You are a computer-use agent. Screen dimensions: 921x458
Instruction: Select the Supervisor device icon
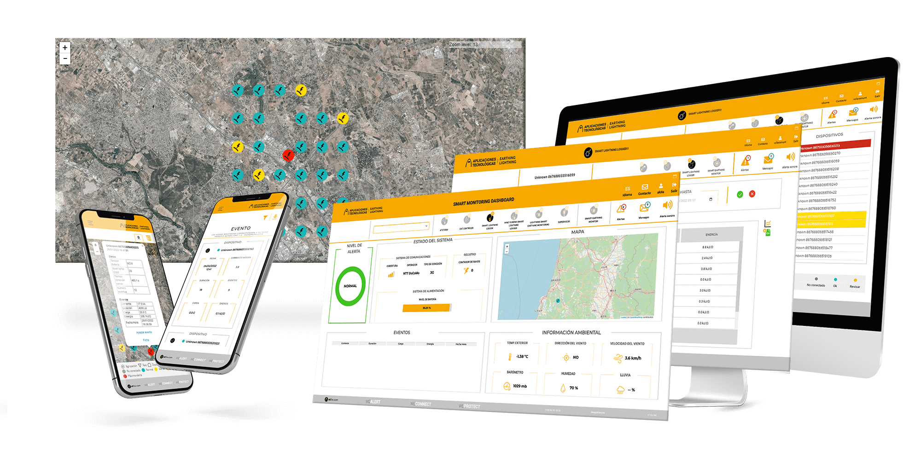click(564, 212)
